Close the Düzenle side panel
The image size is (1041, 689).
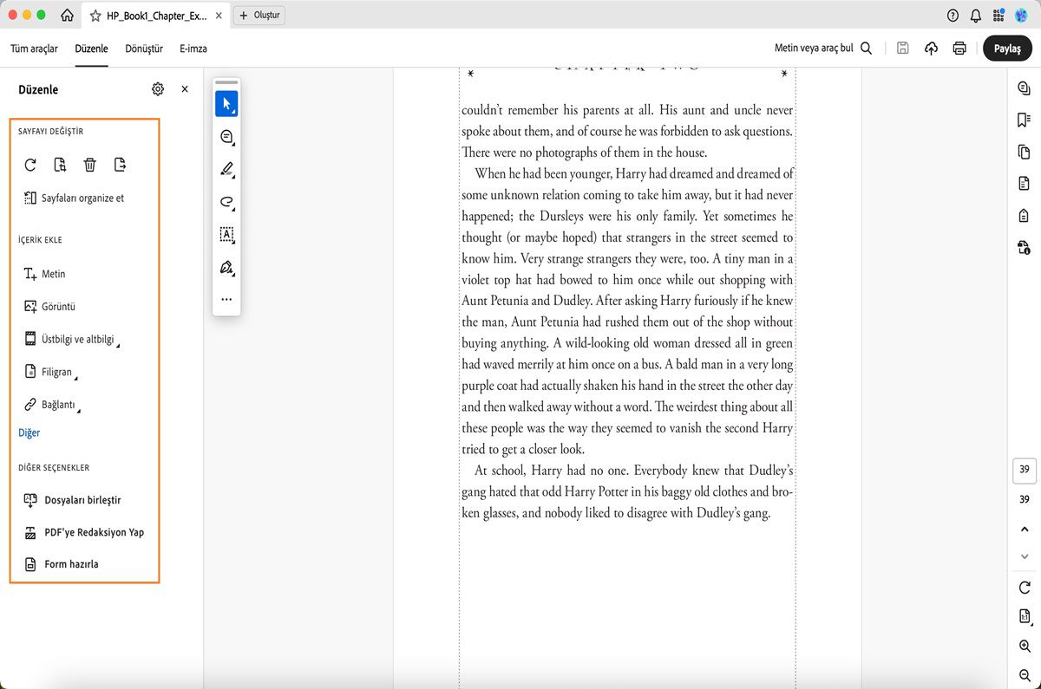click(185, 89)
